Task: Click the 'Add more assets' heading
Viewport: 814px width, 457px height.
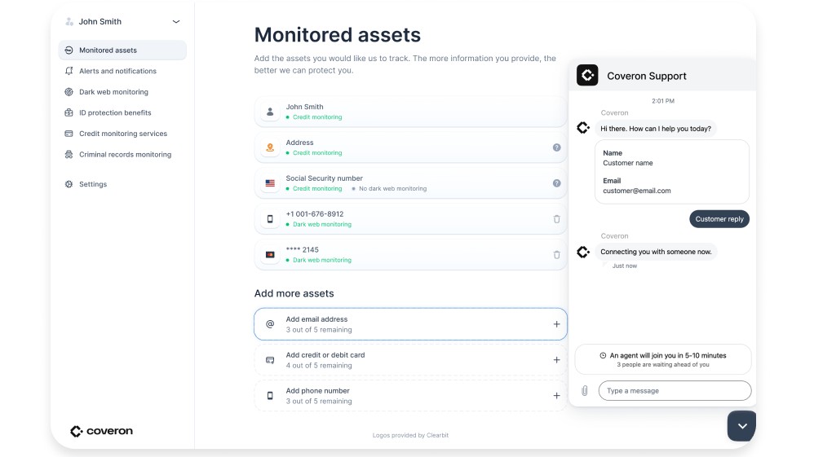Action: [x=294, y=293]
